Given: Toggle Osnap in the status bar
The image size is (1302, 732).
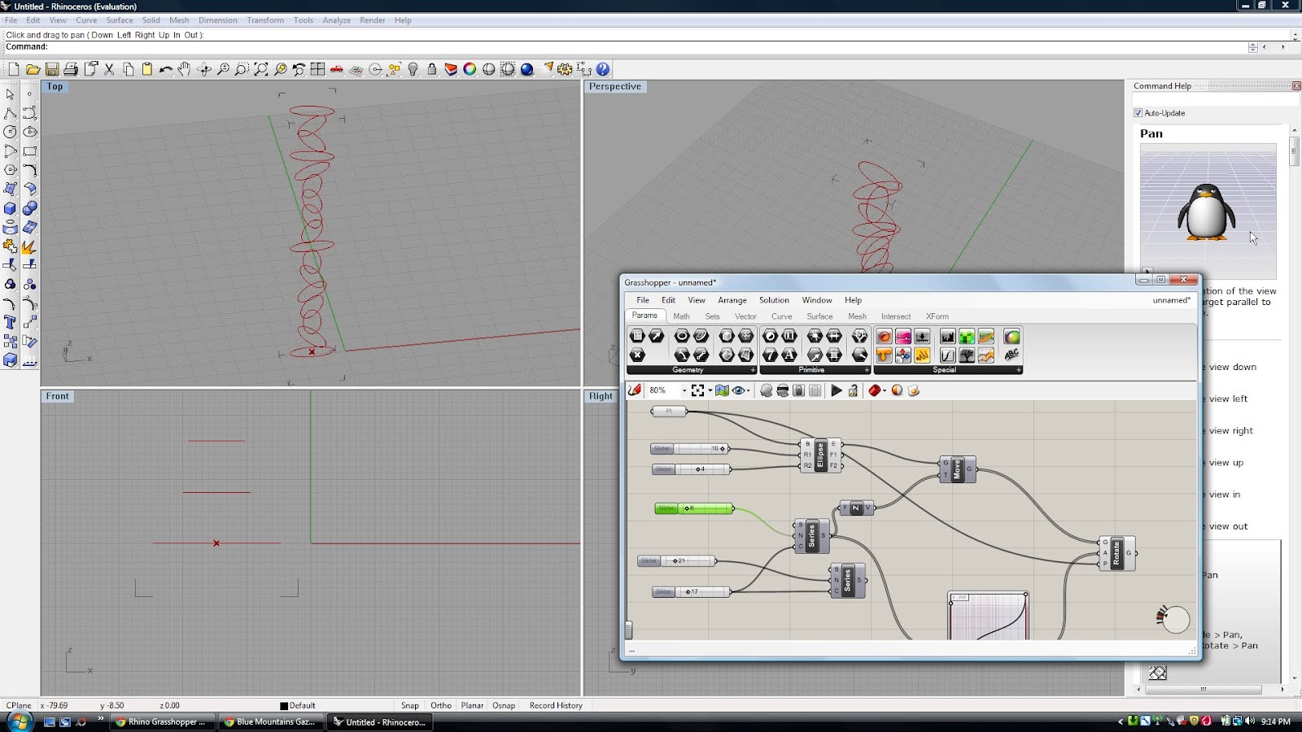Looking at the screenshot, I should (x=504, y=705).
